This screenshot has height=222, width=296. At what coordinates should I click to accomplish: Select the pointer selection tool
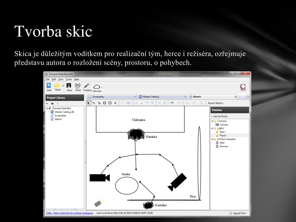[x=88, y=103]
